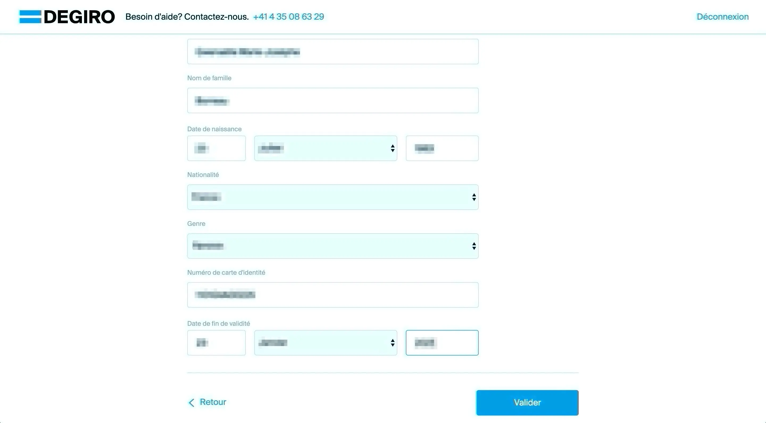The width and height of the screenshot is (766, 423).
Task: Click the birth day input field
Action: point(216,148)
